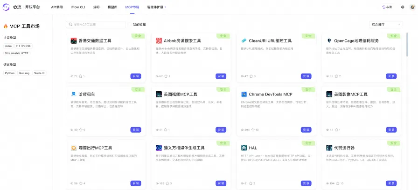Viewport: 418px width, 190px height.
Task: Open the API调用 nav tab
Action: point(57,7)
